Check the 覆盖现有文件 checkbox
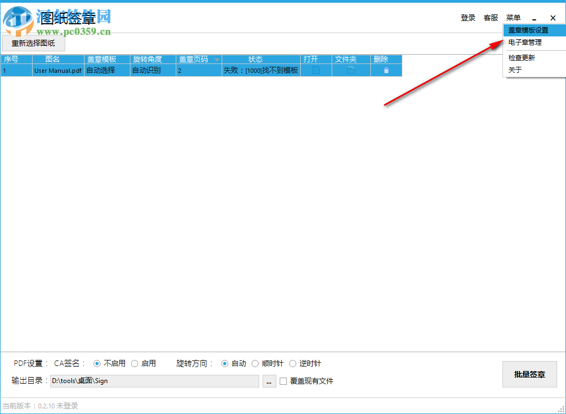Screen dimensions: 566x414 284,381
